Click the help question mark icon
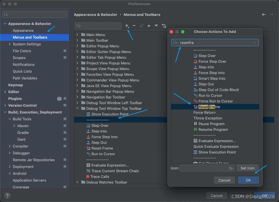Screen dimensions: 279x202 coord(7,195)
